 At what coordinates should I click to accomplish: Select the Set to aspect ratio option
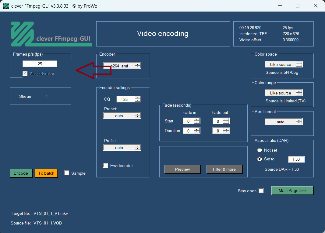pos(260,159)
